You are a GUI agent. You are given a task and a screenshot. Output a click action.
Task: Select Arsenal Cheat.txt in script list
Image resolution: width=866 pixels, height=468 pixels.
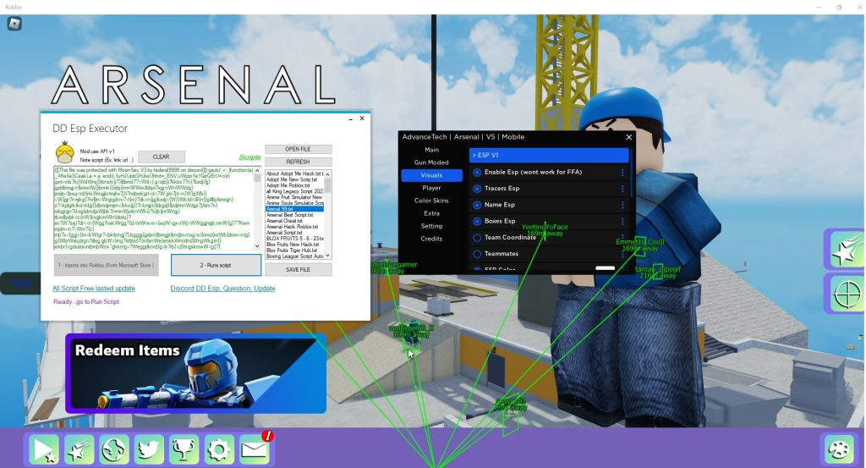[293, 221]
